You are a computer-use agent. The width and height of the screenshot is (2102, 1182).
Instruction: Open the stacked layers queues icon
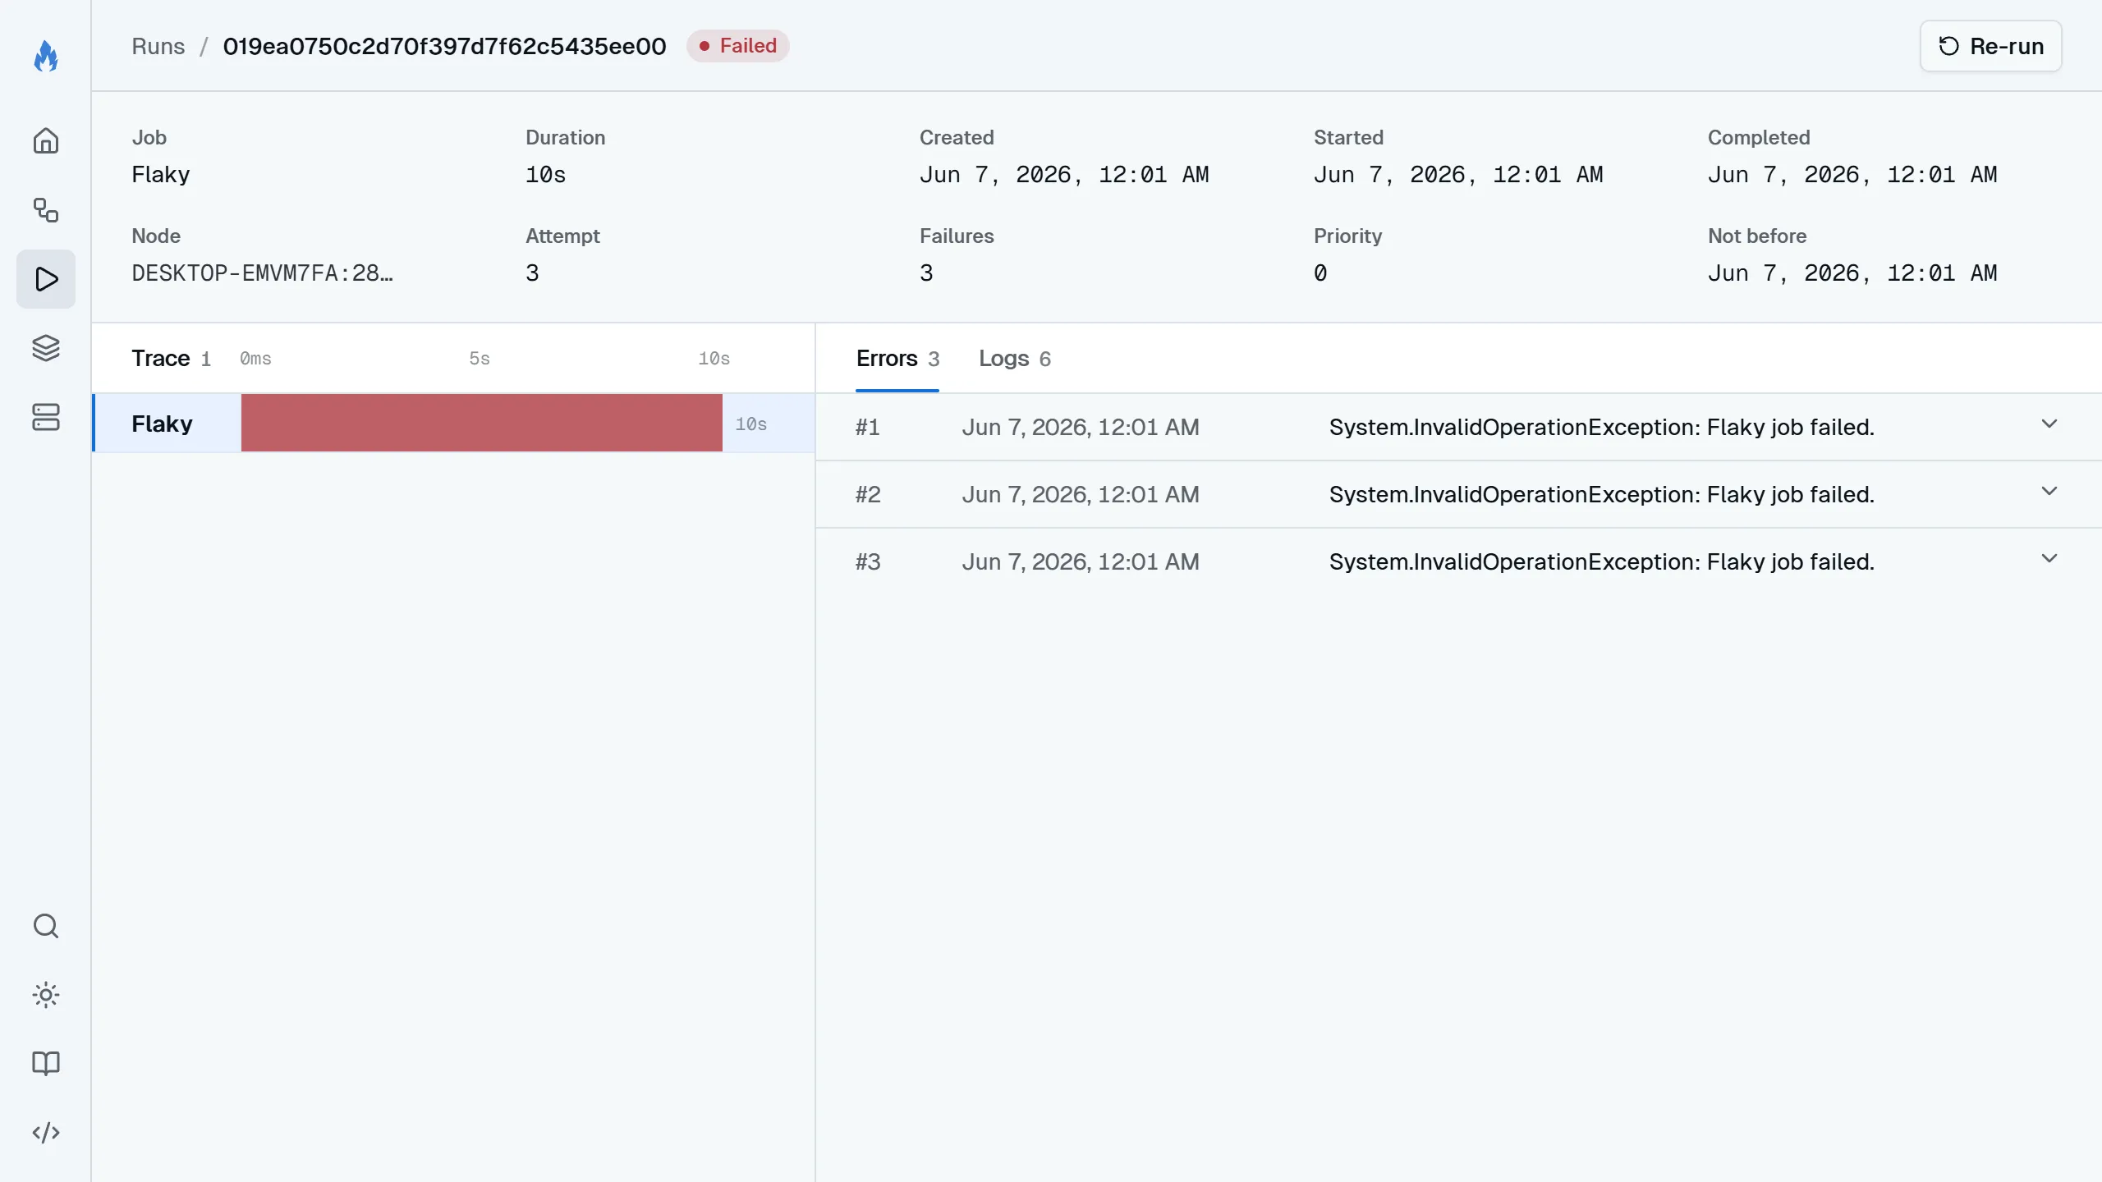[x=46, y=348]
